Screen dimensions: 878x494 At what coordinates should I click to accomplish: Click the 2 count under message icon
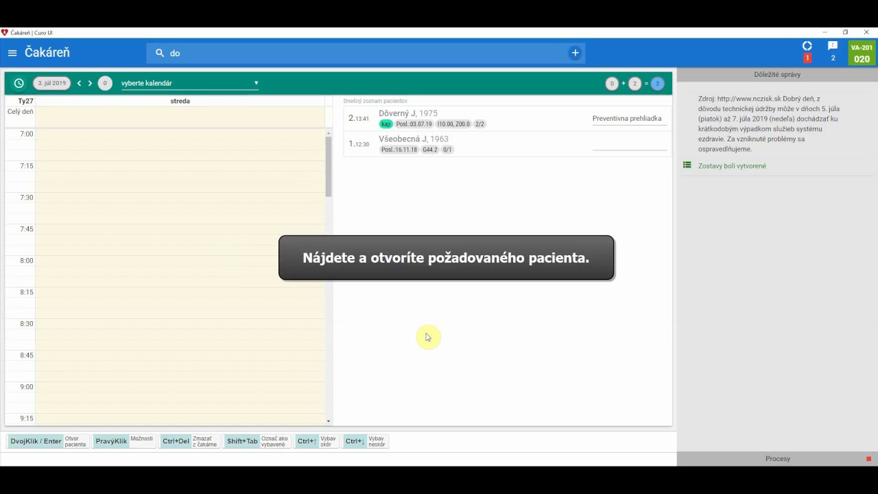pyautogui.click(x=833, y=58)
